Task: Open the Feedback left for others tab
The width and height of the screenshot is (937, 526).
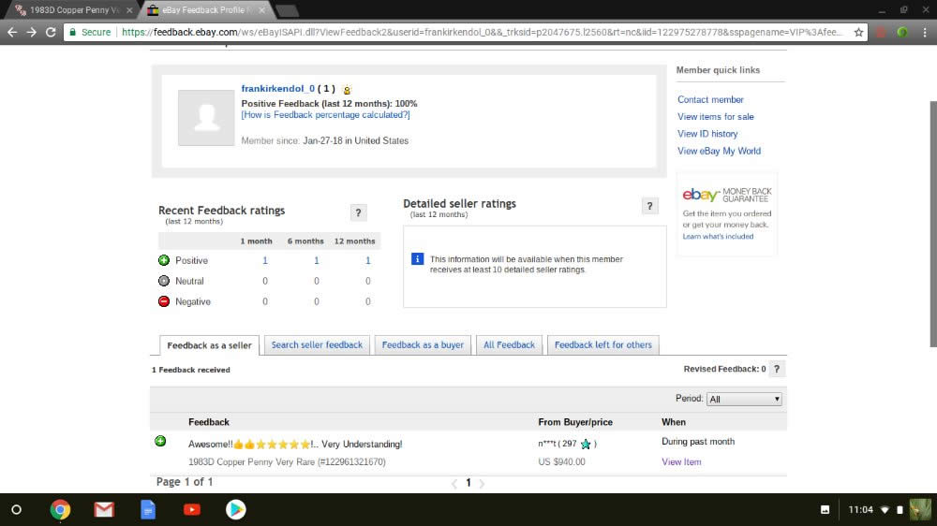Action: pyautogui.click(x=602, y=344)
